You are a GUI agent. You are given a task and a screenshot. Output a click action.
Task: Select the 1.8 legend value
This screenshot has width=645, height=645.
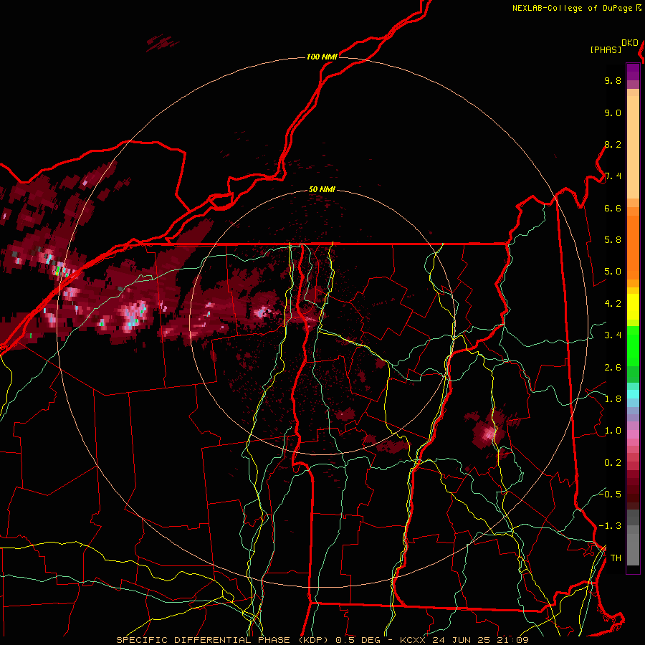(x=613, y=399)
